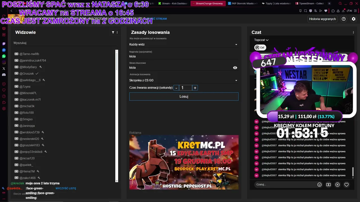Increase animation duration with plus button

pyautogui.click(x=195, y=88)
